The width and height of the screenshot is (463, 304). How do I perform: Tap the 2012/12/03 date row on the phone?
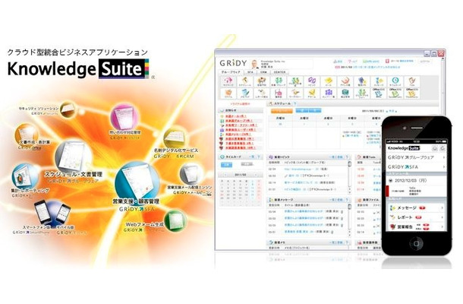pos(417,180)
